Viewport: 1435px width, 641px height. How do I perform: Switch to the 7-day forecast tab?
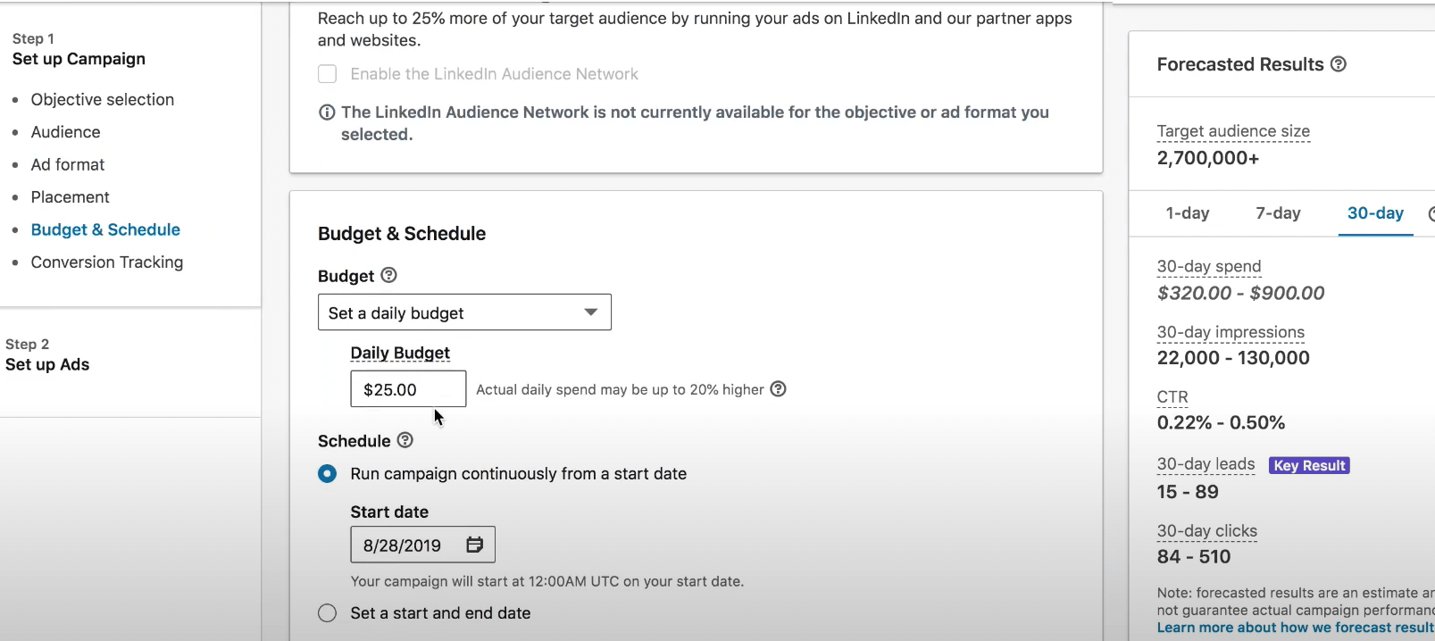tap(1278, 213)
